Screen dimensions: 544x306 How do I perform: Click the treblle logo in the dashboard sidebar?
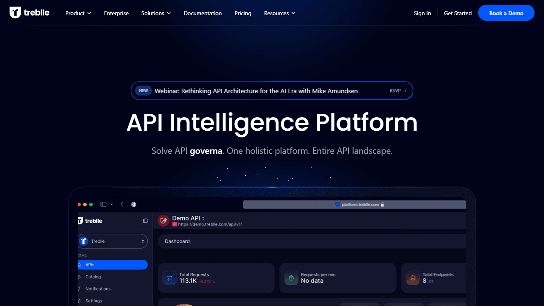coord(90,221)
